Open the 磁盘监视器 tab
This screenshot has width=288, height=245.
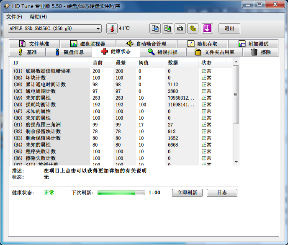pyautogui.click(x=87, y=44)
